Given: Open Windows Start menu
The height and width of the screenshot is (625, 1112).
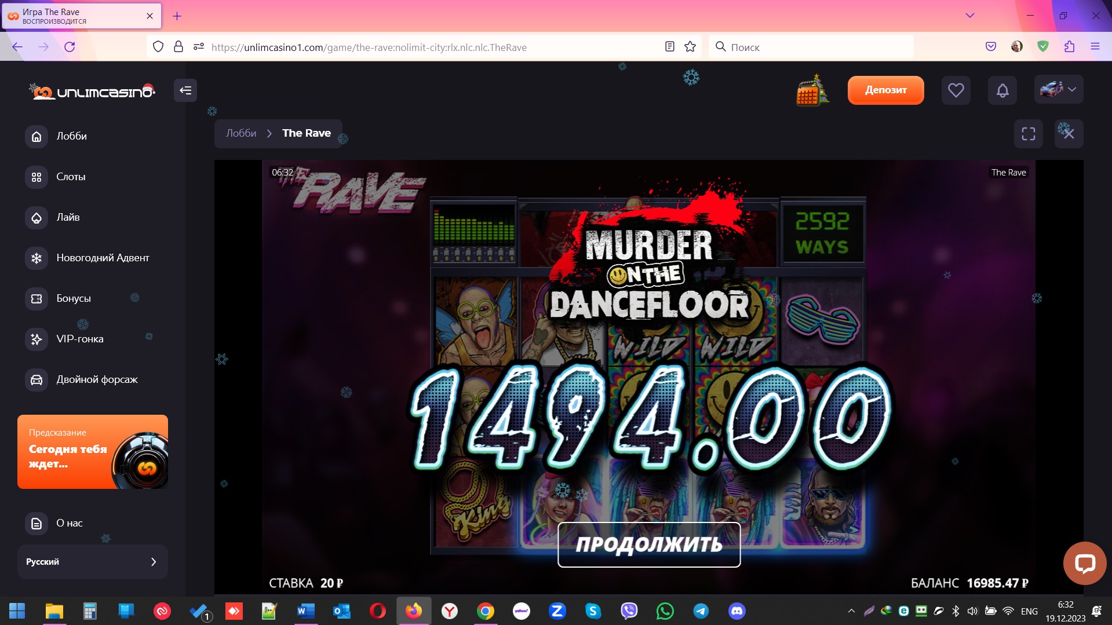Looking at the screenshot, I should pos(17,611).
